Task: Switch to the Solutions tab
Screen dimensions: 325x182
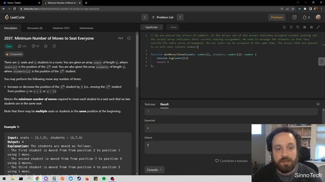Action: coord(61,28)
